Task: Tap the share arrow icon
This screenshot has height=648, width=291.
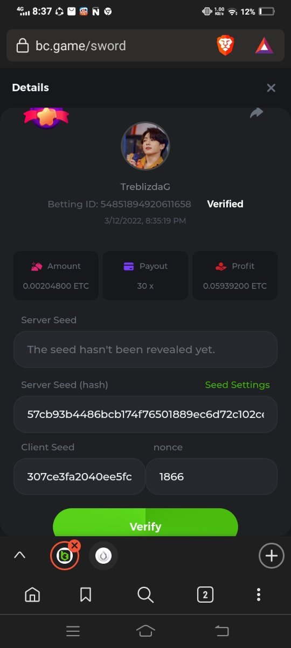Action: 257,113
